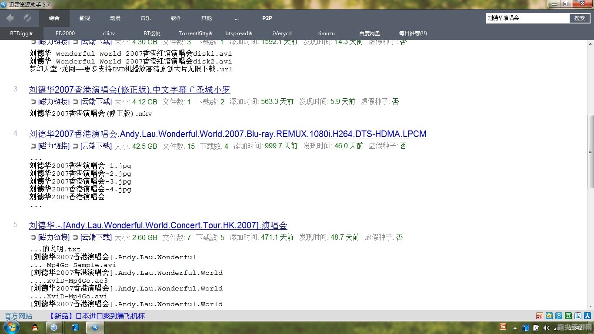This screenshot has width=594, height=334.
Task: Switch to the 动漫 tab
Action: (115, 18)
